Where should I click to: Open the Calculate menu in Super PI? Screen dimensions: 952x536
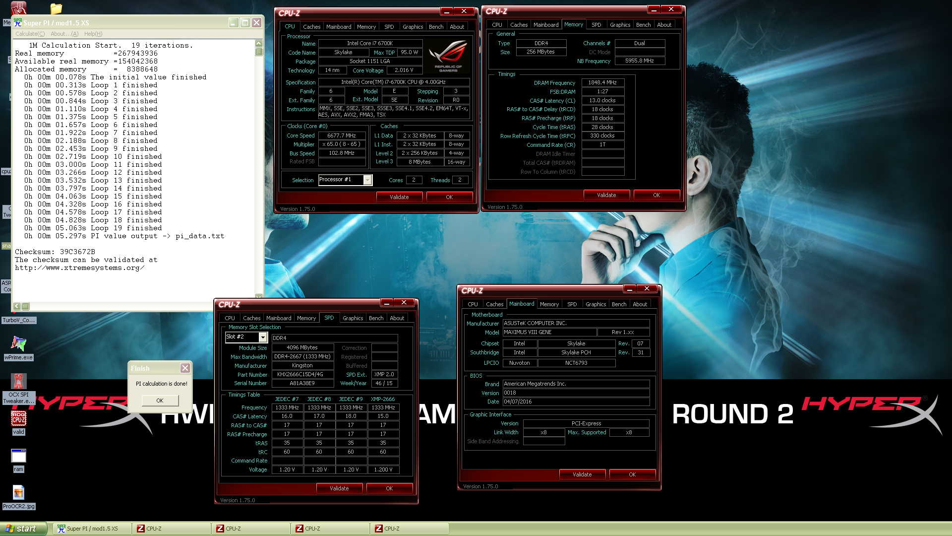30,34
